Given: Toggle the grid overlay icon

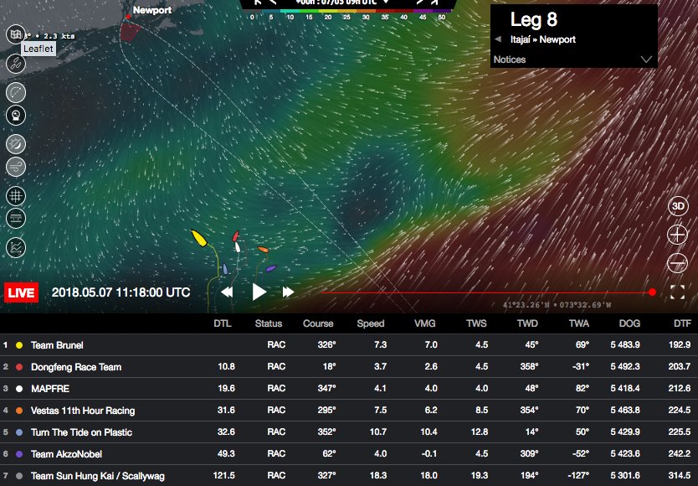Looking at the screenshot, I should pos(16,196).
